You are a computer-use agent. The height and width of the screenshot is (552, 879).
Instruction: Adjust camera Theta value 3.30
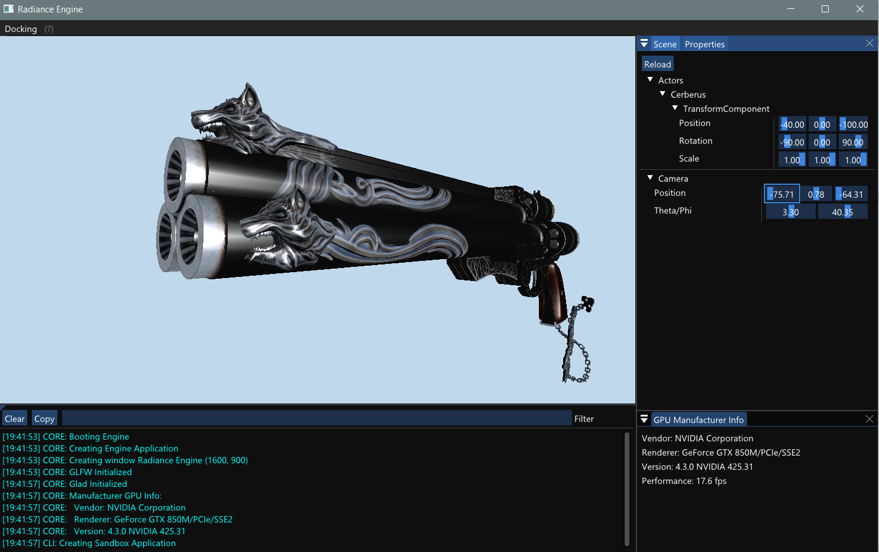pyautogui.click(x=791, y=212)
